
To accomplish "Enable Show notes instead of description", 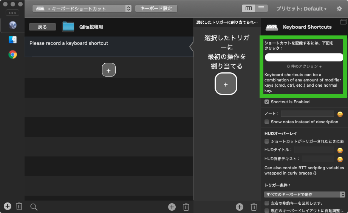I will coord(267,122).
